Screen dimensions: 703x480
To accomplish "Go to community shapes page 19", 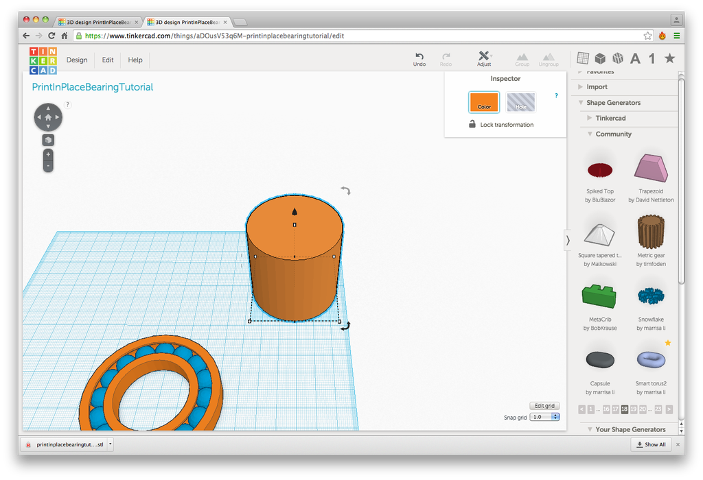I will 633,409.
